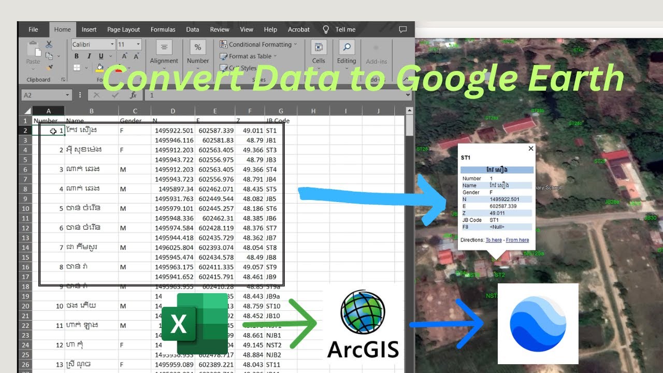The width and height of the screenshot is (663, 373).
Task: Switch to the Formulas tab
Action: [163, 30]
